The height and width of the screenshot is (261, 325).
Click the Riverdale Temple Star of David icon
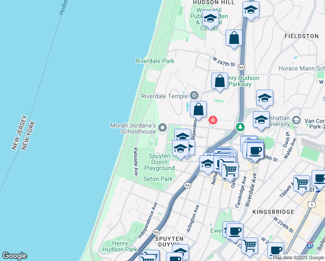pos(194,95)
